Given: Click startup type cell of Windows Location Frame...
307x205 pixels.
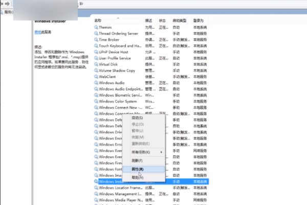Looking at the screenshot, I should pyautogui.click(x=181, y=188).
